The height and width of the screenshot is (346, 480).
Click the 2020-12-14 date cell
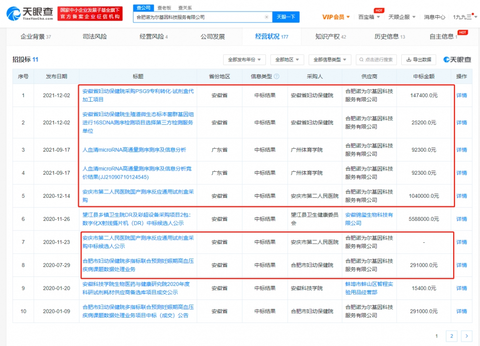(56, 196)
